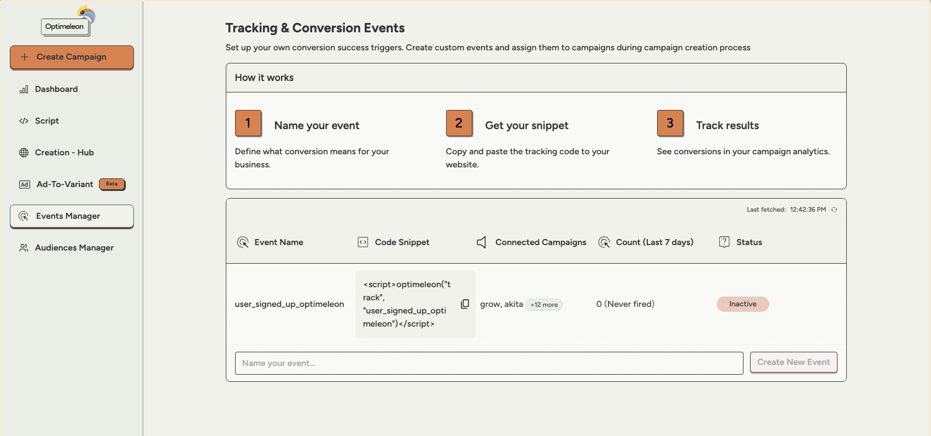The width and height of the screenshot is (931, 436).
Task: Click the Connected Campaigns megaphone icon
Action: click(x=482, y=242)
